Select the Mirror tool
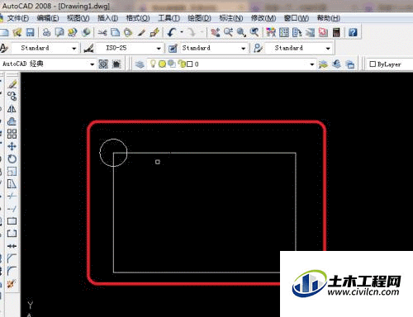The height and width of the screenshot is (317, 413). click(12, 109)
